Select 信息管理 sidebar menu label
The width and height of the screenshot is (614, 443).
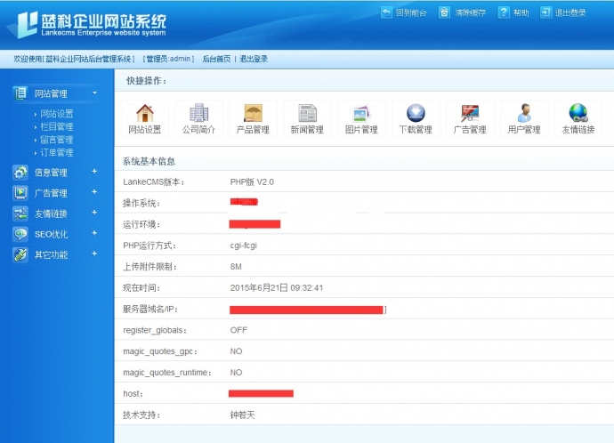point(51,173)
